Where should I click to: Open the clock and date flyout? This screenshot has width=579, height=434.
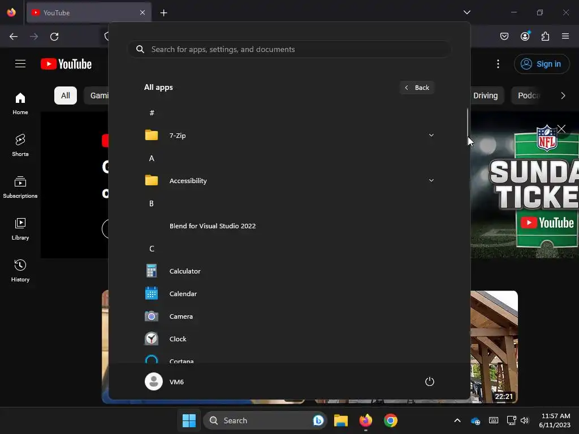[555, 420]
